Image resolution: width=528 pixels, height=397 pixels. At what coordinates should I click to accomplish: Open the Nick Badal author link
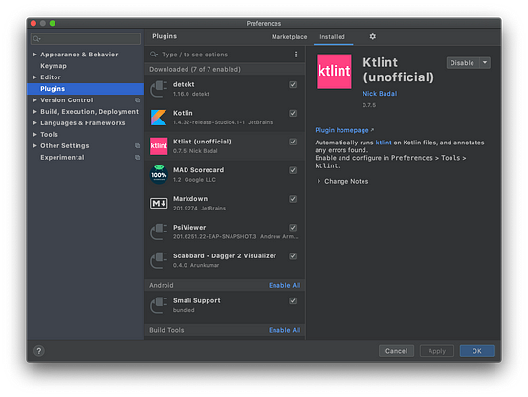tap(380, 94)
